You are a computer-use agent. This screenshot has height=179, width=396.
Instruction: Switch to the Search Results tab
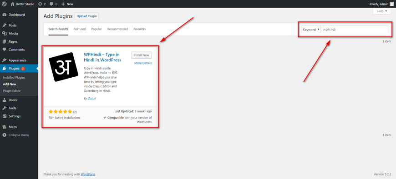pyautogui.click(x=58, y=29)
